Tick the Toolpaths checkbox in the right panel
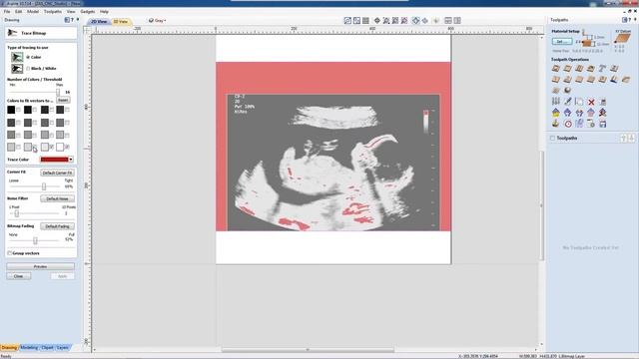The width and height of the screenshot is (639, 359). click(553, 139)
